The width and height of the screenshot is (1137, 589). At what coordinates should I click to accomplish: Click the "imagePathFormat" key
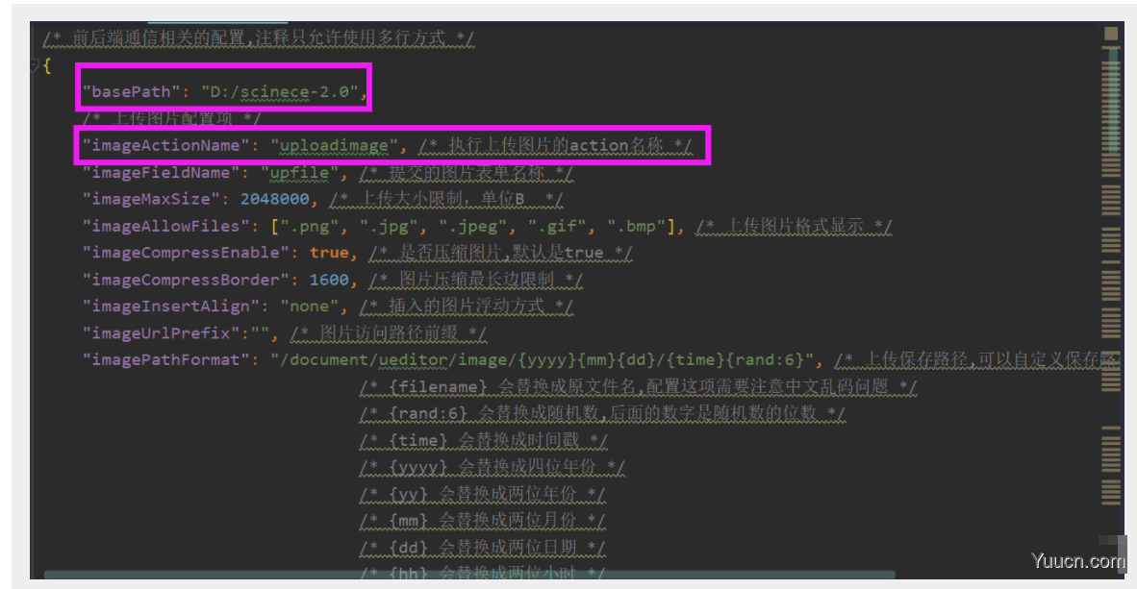(x=165, y=360)
